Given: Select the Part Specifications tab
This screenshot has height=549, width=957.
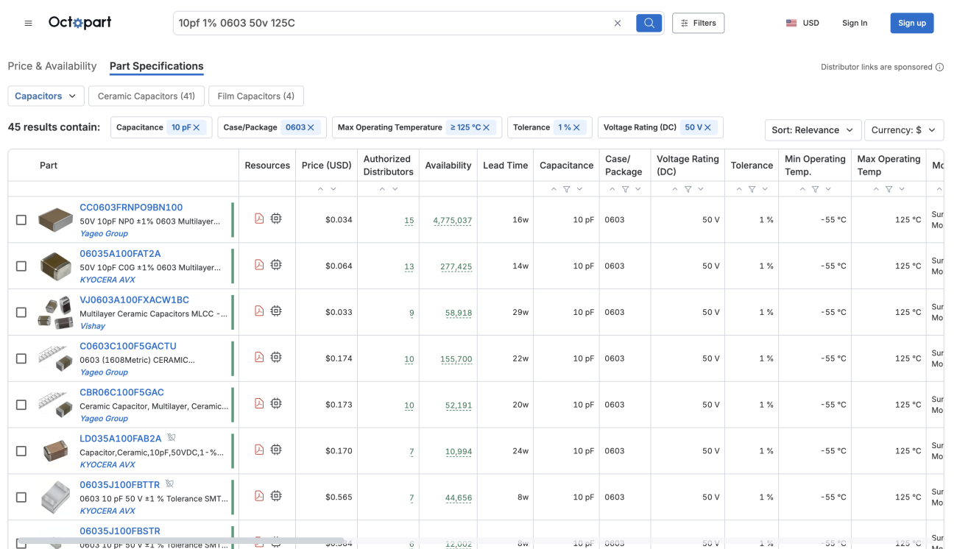Looking at the screenshot, I should tap(157, 66).
